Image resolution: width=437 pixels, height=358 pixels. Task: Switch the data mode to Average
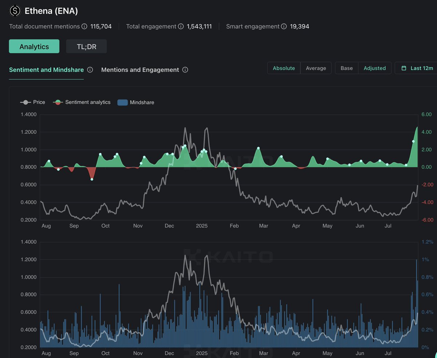click(316, 68)
